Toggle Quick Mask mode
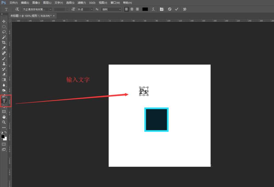The width and height of the screenshot is (274, 187). point(4,144)
